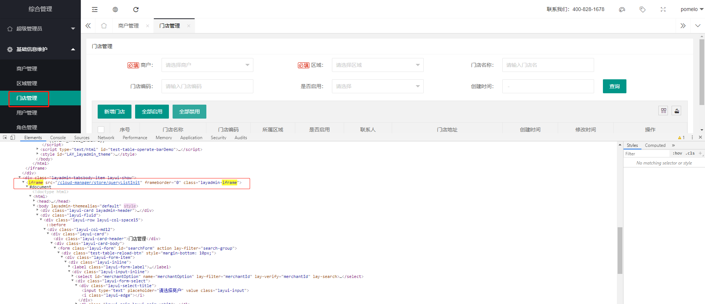Click the DevTools warning count indicator
This screenshot has height=304, width=705.
tap(681, 138)
